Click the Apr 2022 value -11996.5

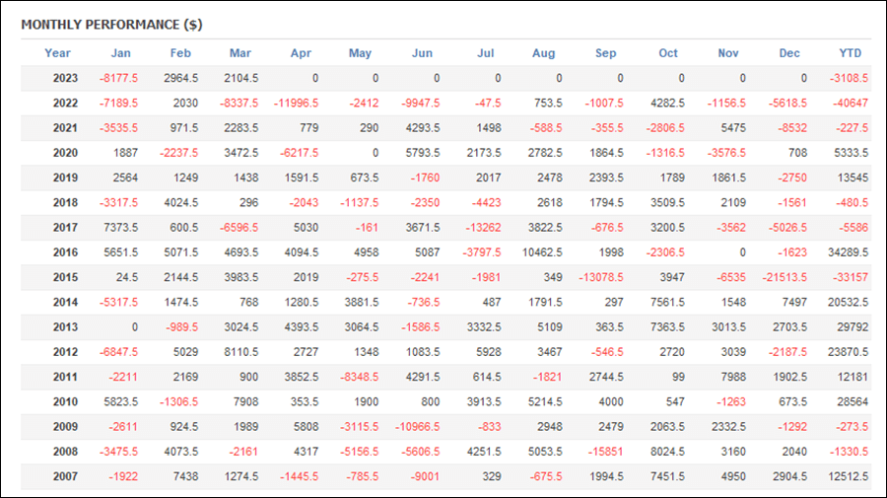click(x=296, y=103)
